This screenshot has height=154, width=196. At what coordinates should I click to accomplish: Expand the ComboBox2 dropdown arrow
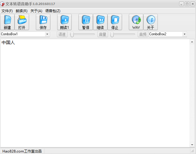185,34
